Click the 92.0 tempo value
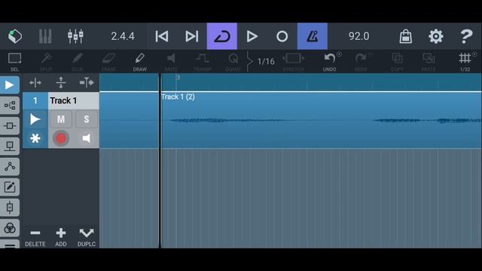 [x=358, y=36]
